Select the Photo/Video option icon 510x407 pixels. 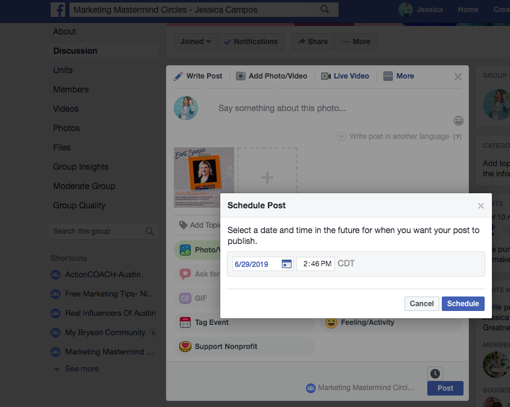tap(185, 250)
